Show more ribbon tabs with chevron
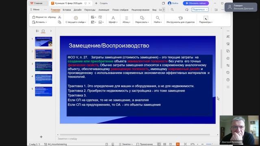The width and height of the screenshot is (260, 146). click(x=164, y=10)
